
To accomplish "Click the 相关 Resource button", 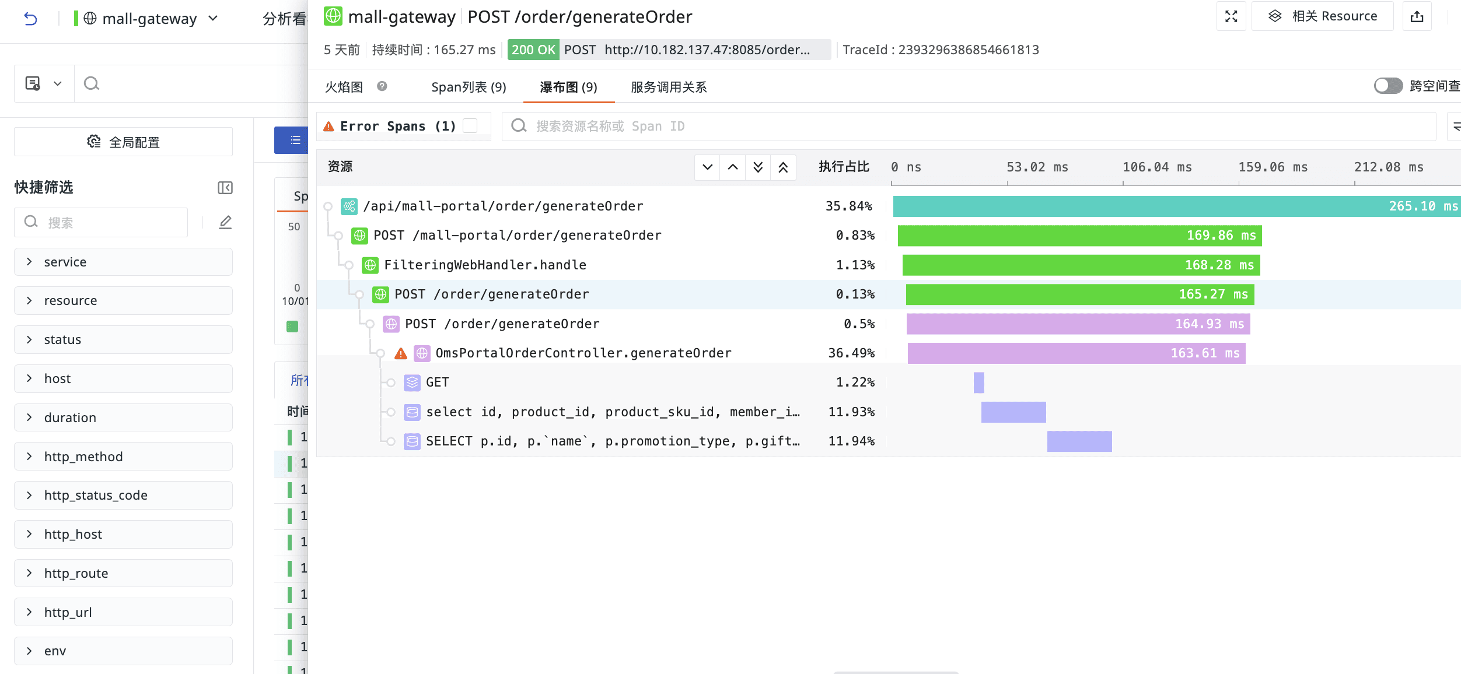I will (1323, 16).
